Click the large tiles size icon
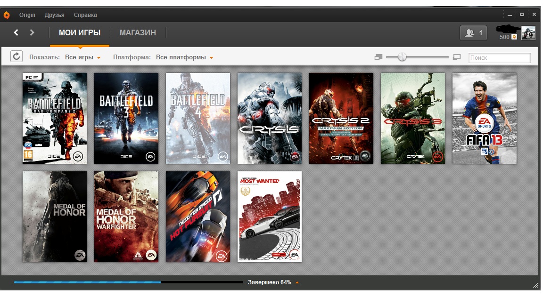The width and height of the screenshot is (543, 305). click(x=457, y=57)
